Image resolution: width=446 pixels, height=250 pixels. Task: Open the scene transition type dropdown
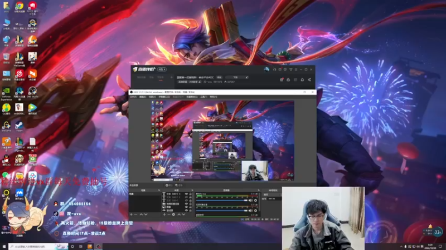click(x=273, y=194)
